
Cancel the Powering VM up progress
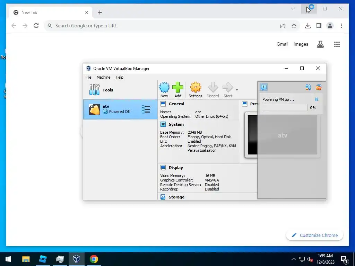coord(317,99)
